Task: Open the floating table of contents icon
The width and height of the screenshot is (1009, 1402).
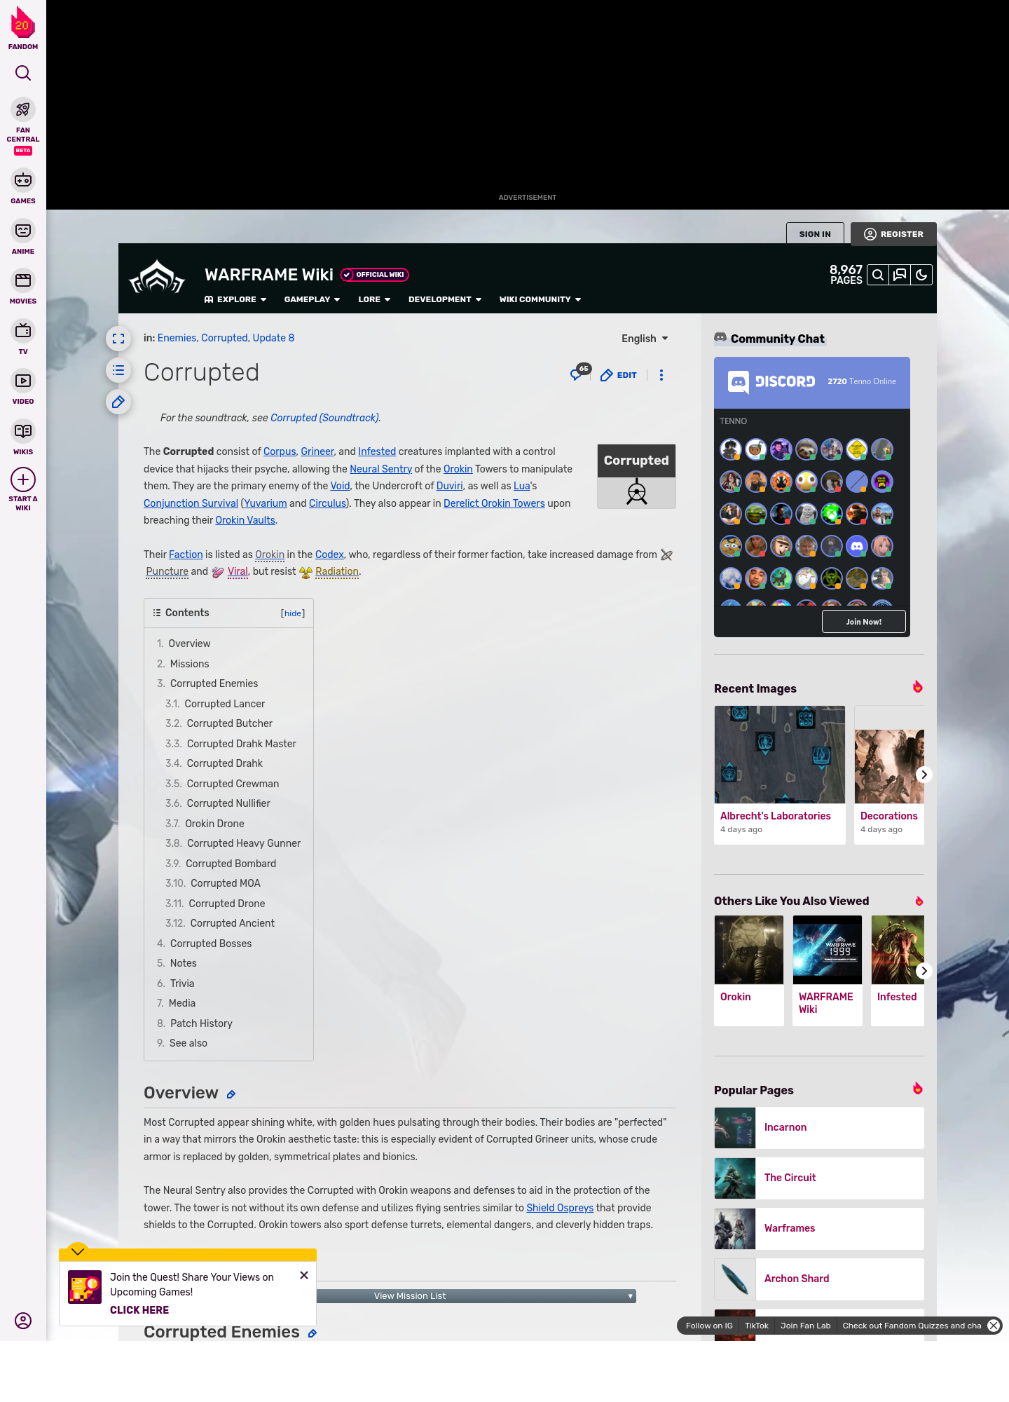Action: coord(118,370)
